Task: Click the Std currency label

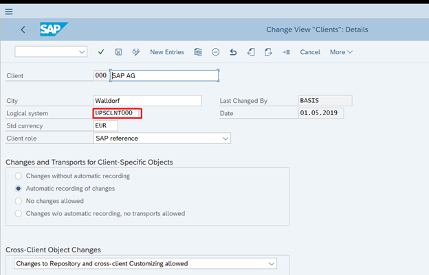Action: point(25,125)
